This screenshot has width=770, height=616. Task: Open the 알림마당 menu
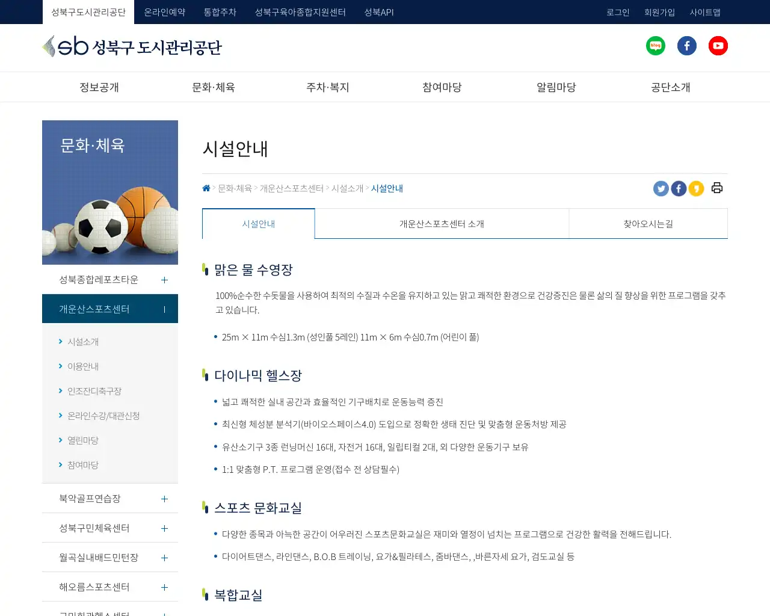click(555, 87)
